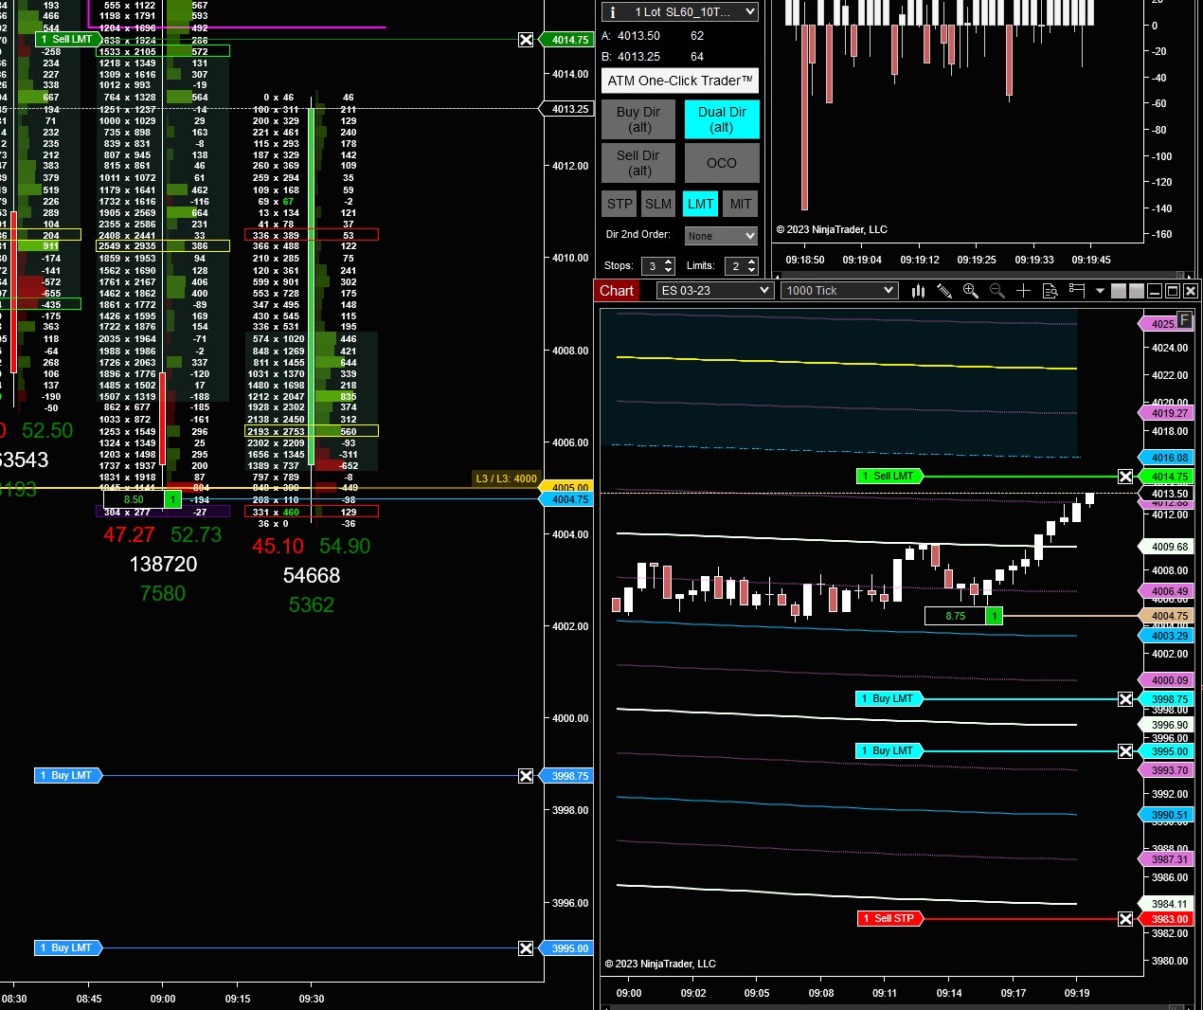Increase the Limits value with up arrow

(752, 262)
